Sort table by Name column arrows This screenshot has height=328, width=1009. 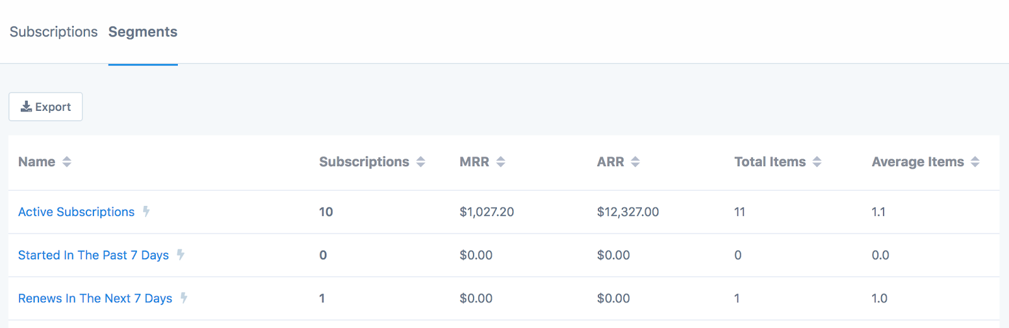click(x=67, y=162)
